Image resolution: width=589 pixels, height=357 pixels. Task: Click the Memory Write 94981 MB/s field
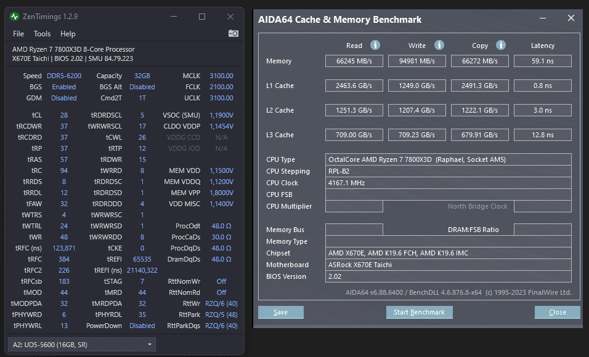[x=417, y=61]
